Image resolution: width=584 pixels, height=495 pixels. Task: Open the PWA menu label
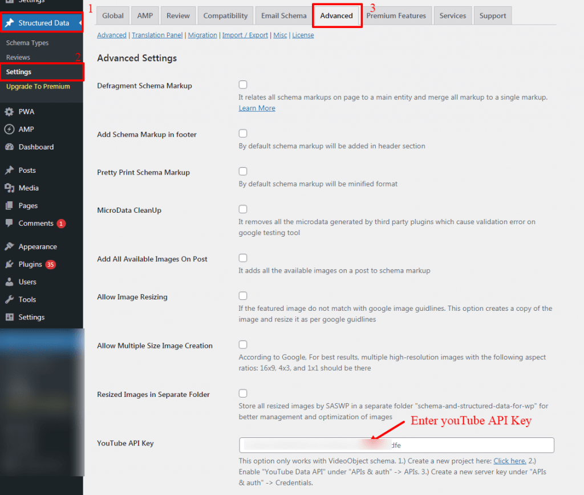coord(26,111)
